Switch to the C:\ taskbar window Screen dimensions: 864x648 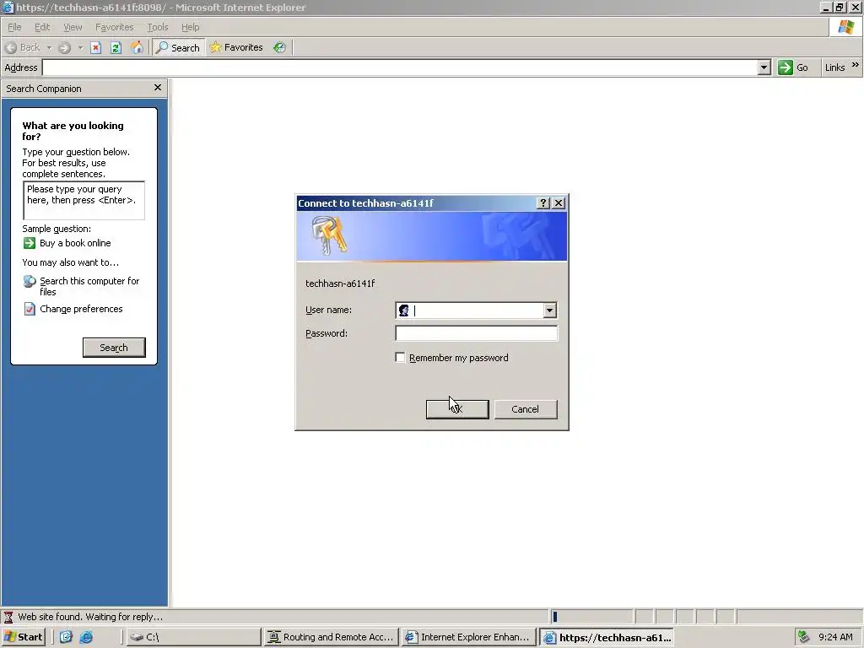[193, 637]
